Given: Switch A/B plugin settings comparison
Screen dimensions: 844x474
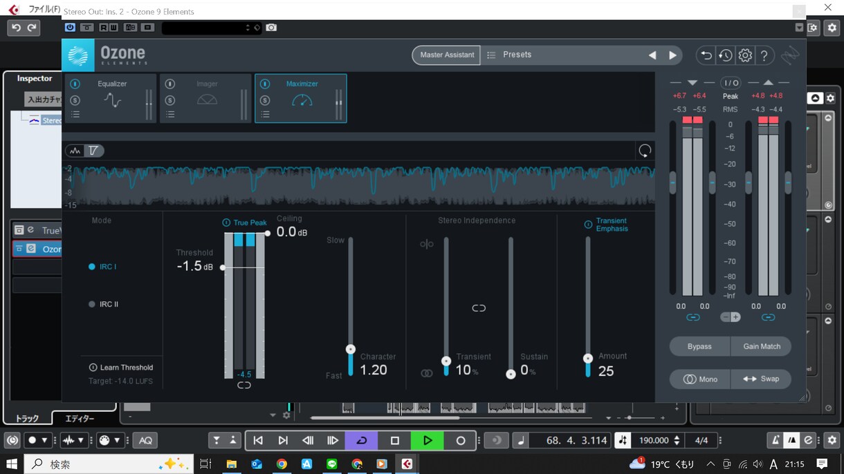Looking at the screenshot, I should coord(130,28).
